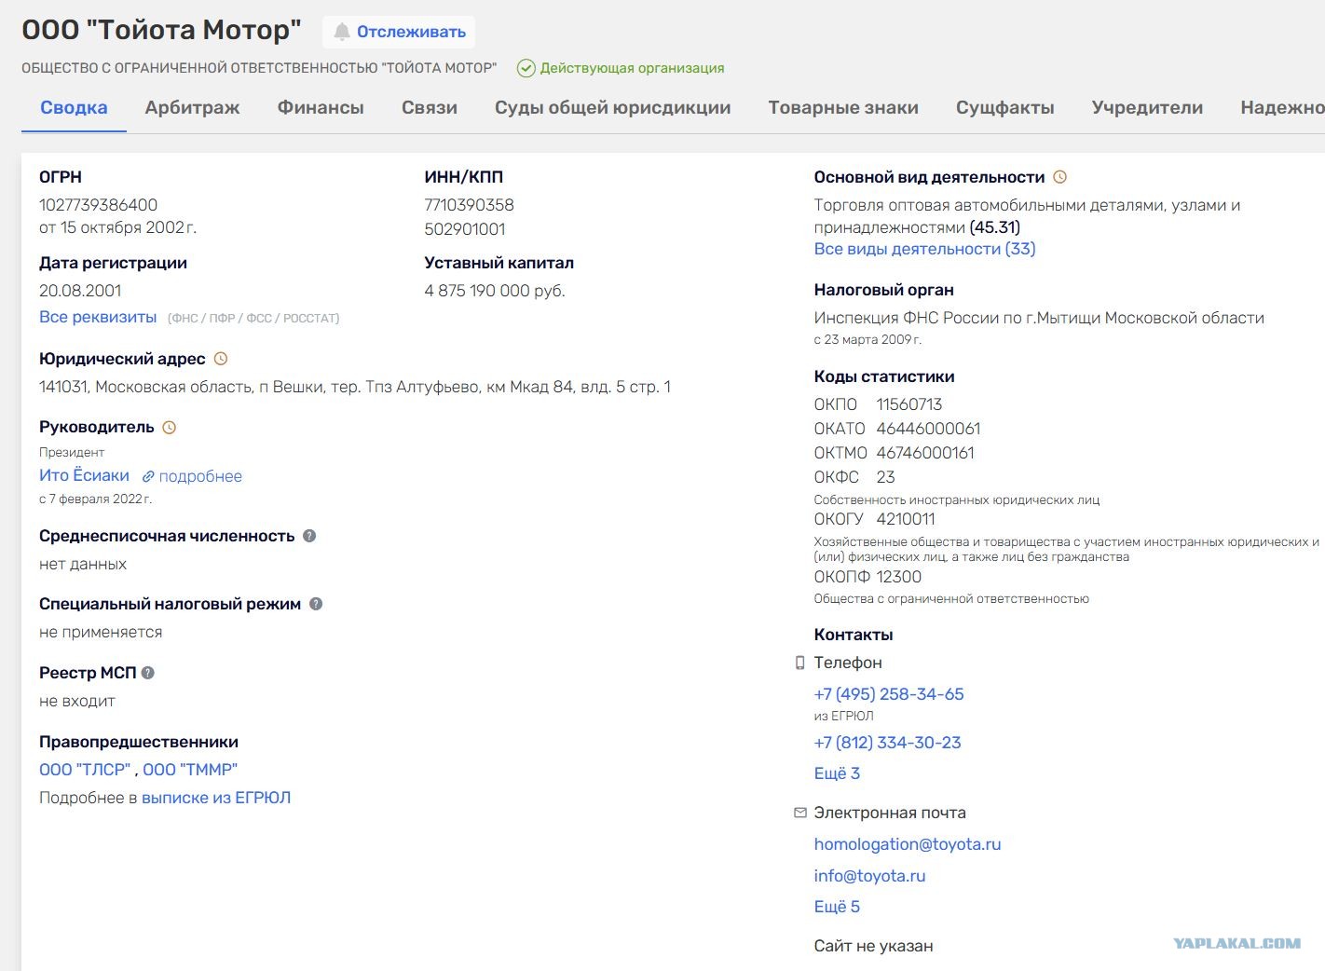Open history clock icon beside Основной вид деятельности
Image resolution: width=1325 pixels, height=971 pixels.
[1059, 177]
